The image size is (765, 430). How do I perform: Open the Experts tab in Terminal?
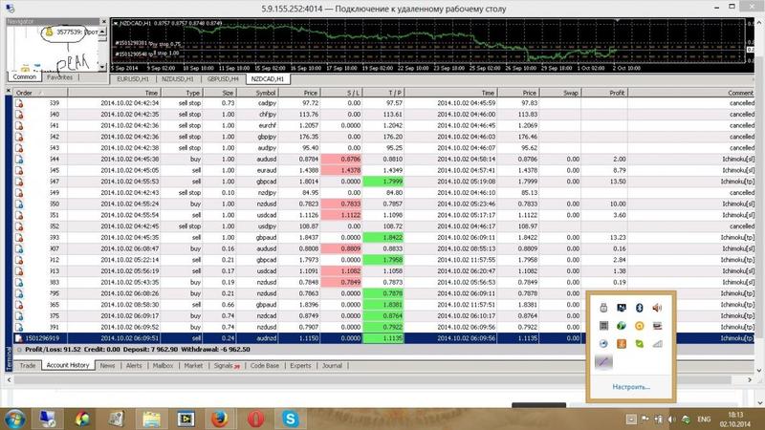click(299, 365)
